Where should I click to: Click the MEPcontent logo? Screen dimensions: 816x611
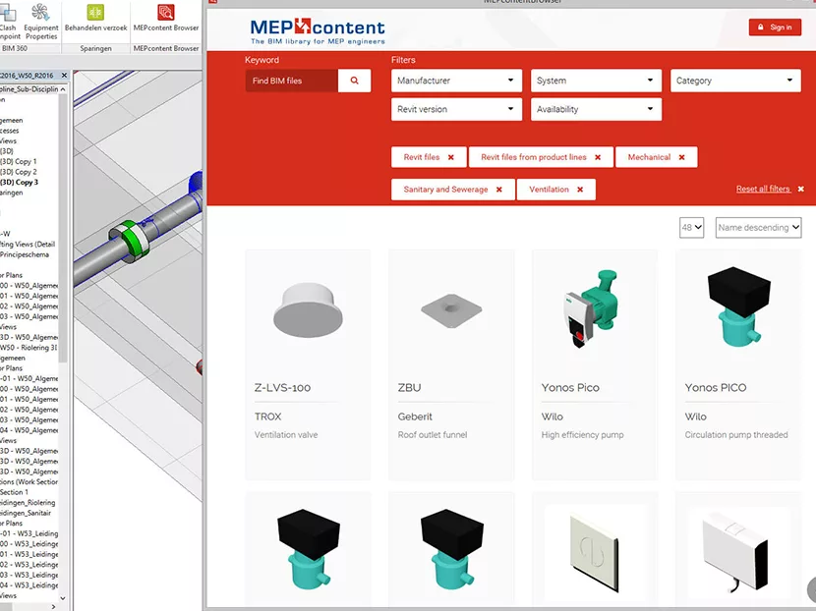[x=318, y=31]
